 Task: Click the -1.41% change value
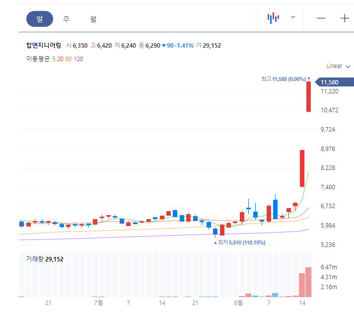184,46
